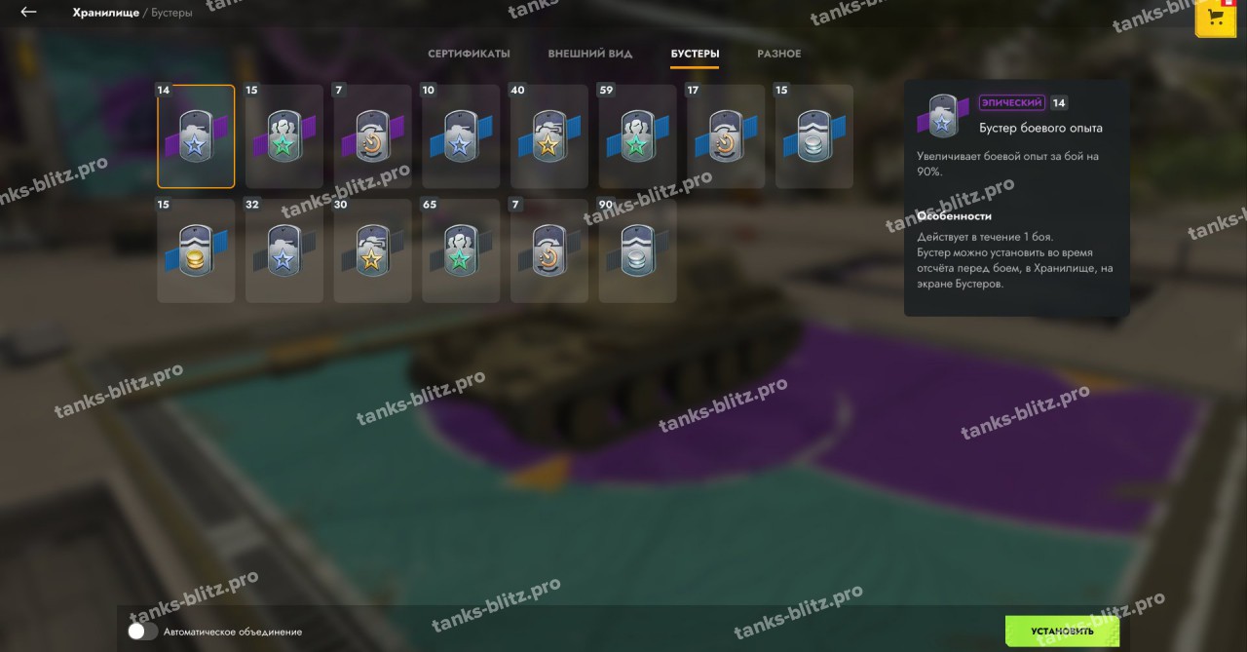Select the silver-coins booster with count 15
The image size is (1247, 652).
point(814,136)
